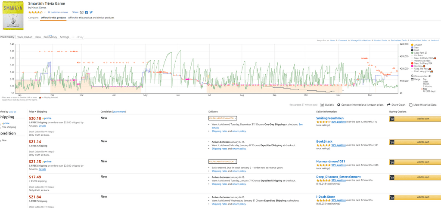Click cart icon for Deep_Discount_Entertainment offer
Screen dimensions: 441x208
coord(392,177)
